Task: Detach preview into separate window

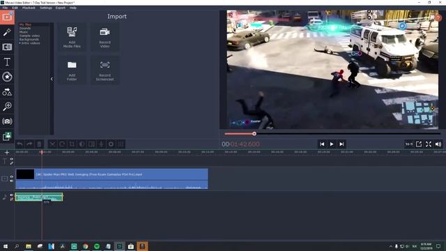Action: pyautogui.click(x=419, y=144)
